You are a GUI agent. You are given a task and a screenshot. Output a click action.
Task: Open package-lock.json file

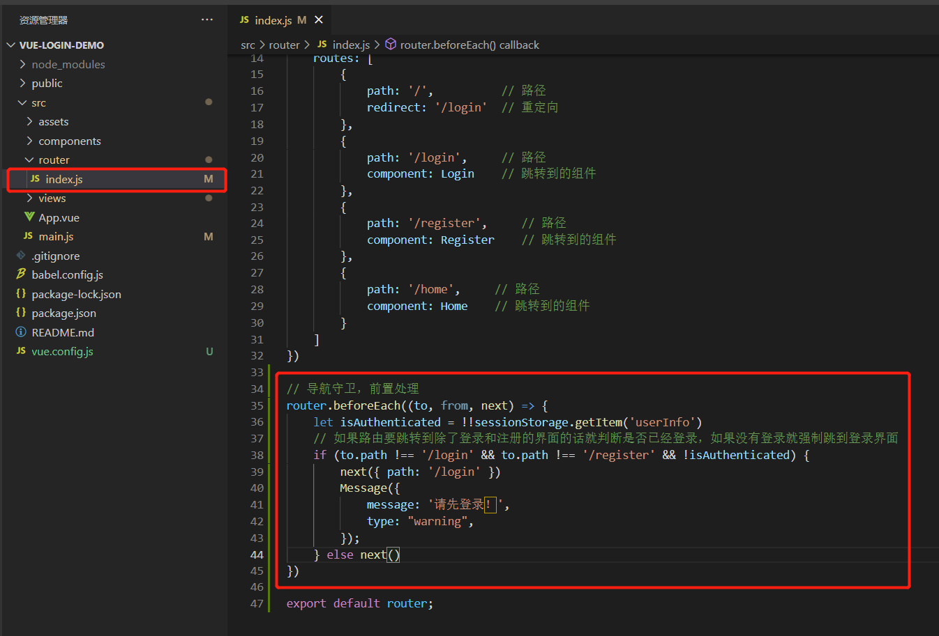(76, 294)
